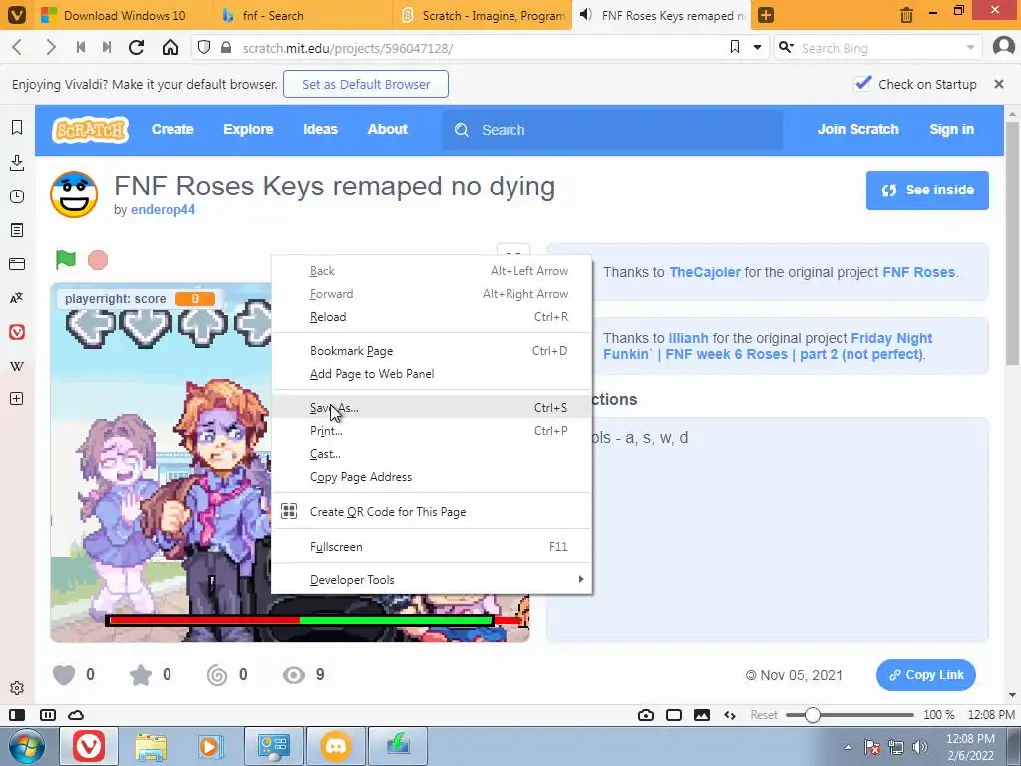
Task: Choose Print in context menu
Action: click(431, 431)
